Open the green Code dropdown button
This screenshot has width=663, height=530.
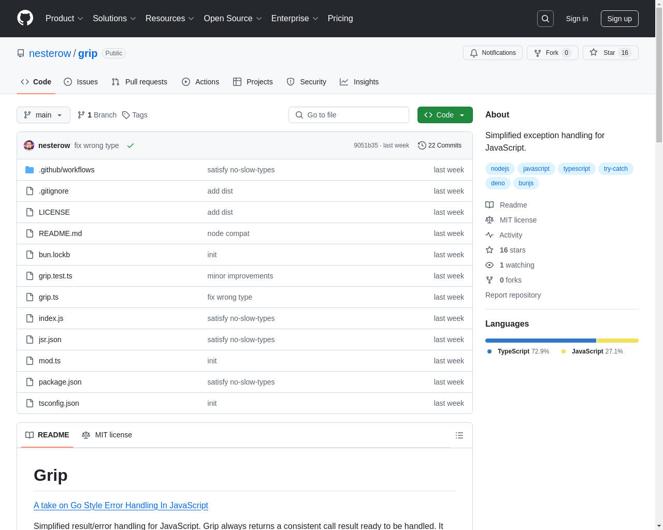coord(445,115)
